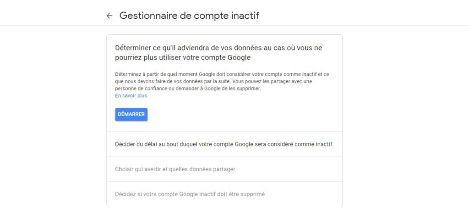Select the row about deleting inactive account
469x215 pixels.
coord(190,194)
